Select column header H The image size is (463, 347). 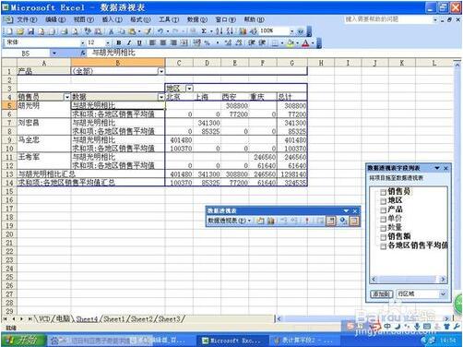click(321, 63)
